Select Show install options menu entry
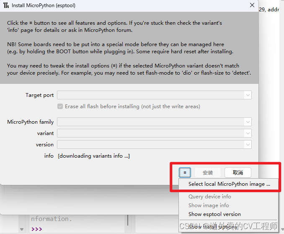The width and height of the screenshot is (284, 234). [x=229, y=226]
